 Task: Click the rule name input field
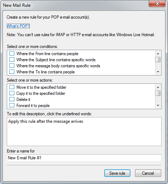[x=84, y=158]
